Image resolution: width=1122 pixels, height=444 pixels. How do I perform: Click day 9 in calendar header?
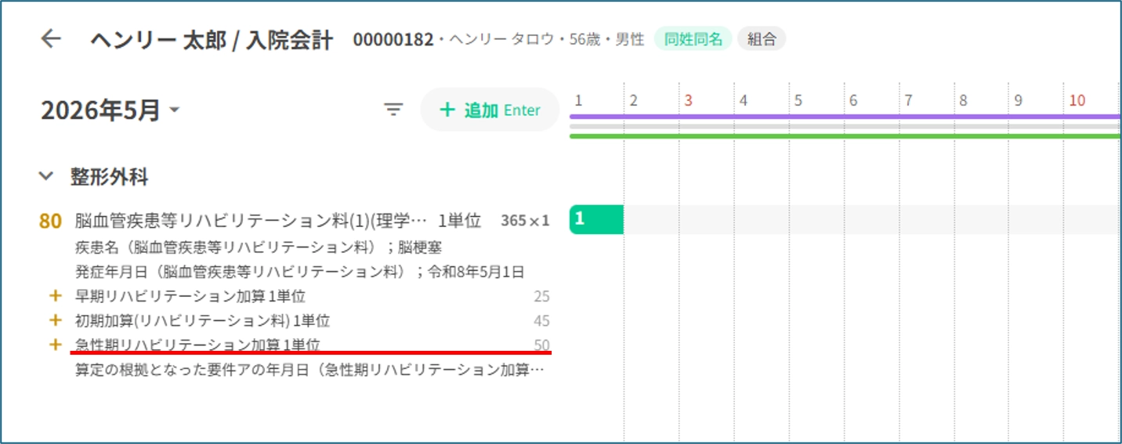1018,100
